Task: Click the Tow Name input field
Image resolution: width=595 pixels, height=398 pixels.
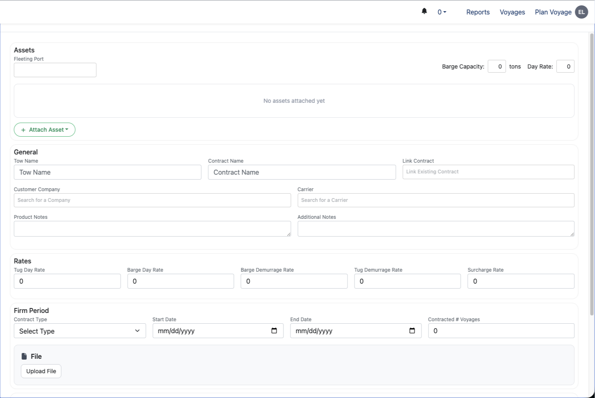Action: [107, 172]
